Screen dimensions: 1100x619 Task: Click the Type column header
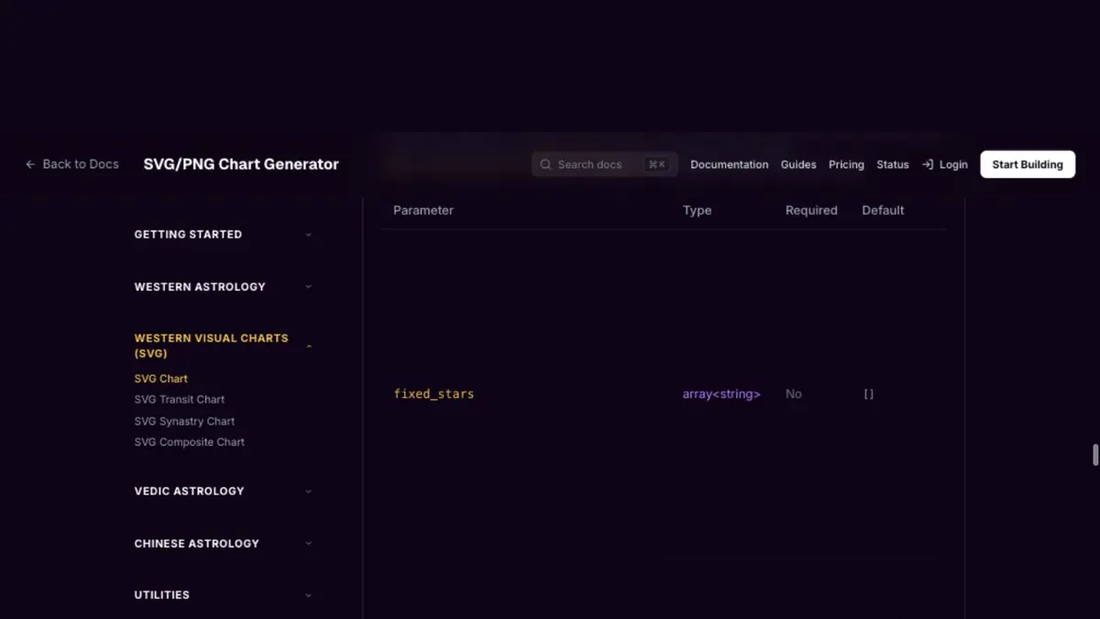click(697, 210)
